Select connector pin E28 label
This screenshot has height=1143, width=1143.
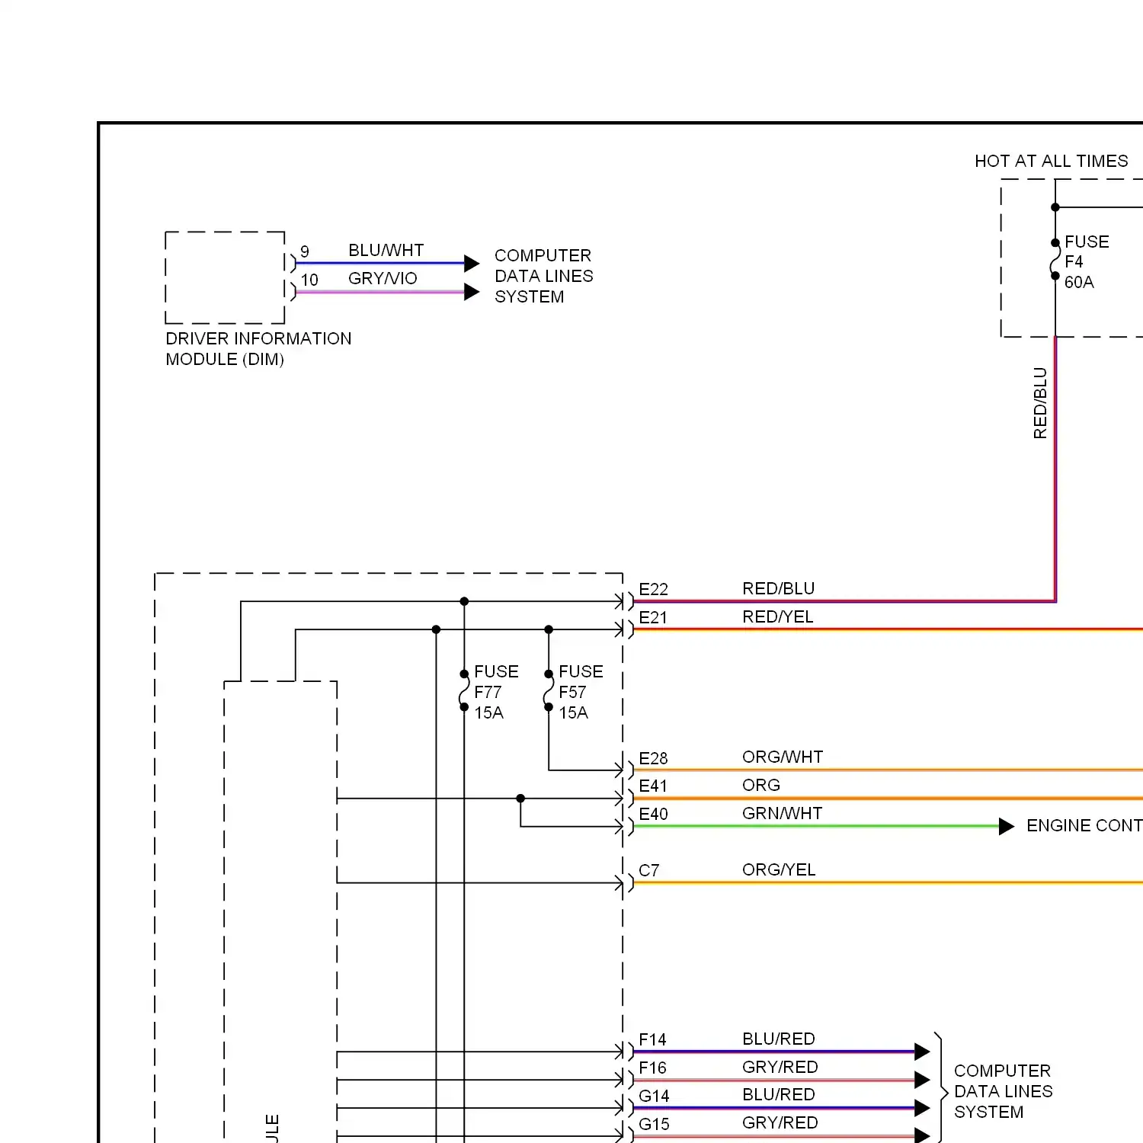pyautogui.click(x=653, y=759)
